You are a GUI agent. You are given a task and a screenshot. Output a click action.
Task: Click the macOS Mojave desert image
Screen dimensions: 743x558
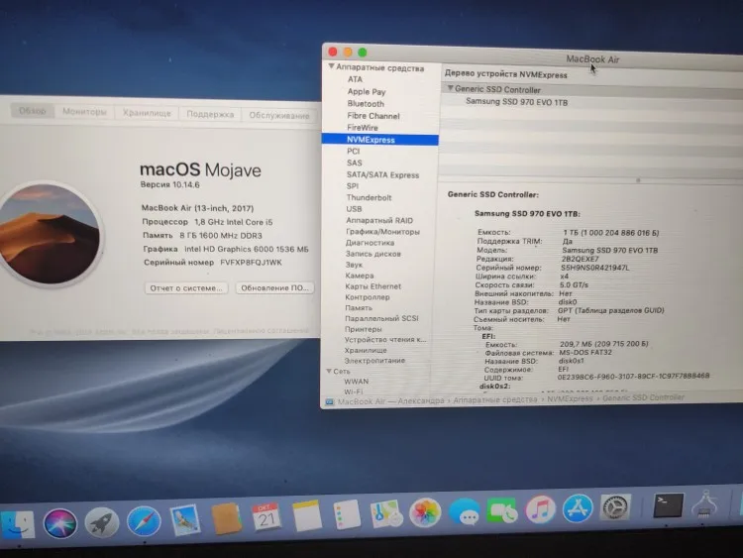point(49,234)
